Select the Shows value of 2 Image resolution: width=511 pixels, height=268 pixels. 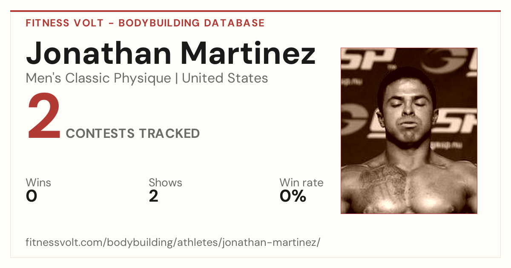(153, 196)
